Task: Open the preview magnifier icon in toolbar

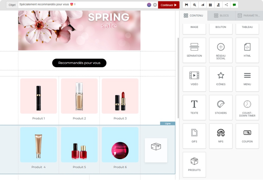Action: pyautogui.click(x=195, y=5)
